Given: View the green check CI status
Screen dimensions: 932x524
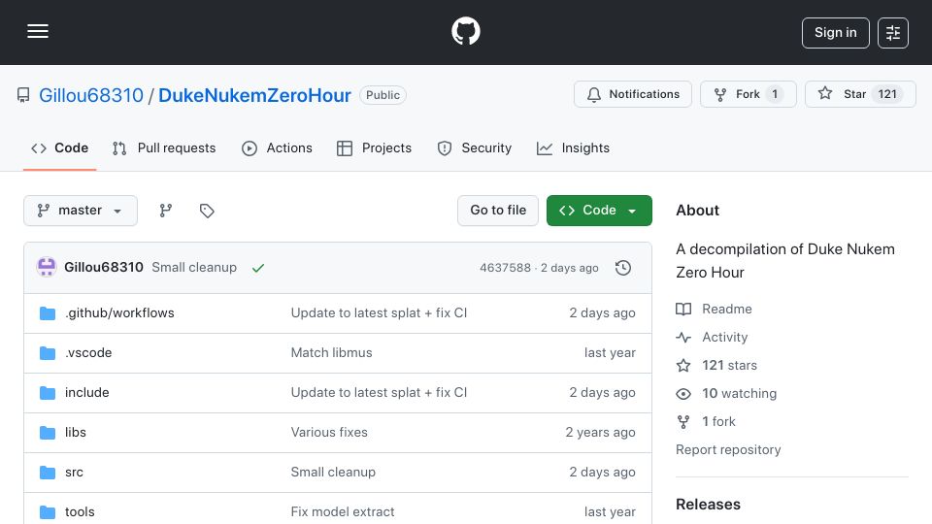Looking at the screenshot, I should [258, 268].
